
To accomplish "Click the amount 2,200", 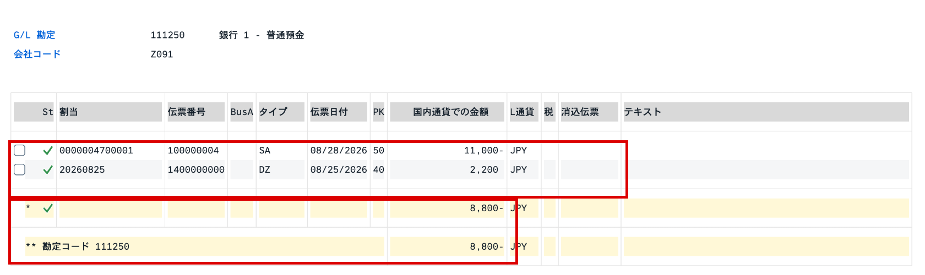I will point(484,169).
